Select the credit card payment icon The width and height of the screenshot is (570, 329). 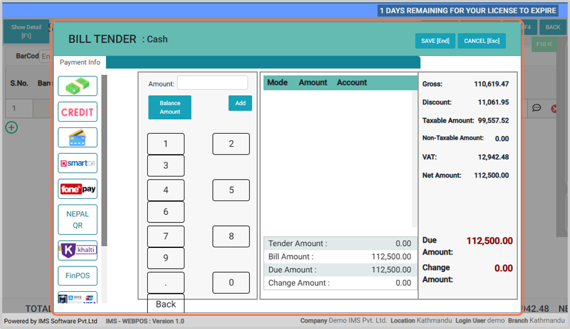[x=78, y=137]
